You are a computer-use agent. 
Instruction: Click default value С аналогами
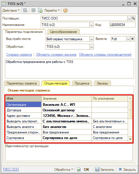110,127
